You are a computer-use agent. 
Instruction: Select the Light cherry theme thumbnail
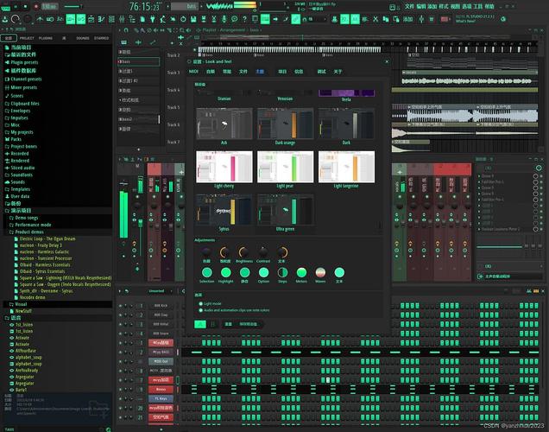(224, 167)
